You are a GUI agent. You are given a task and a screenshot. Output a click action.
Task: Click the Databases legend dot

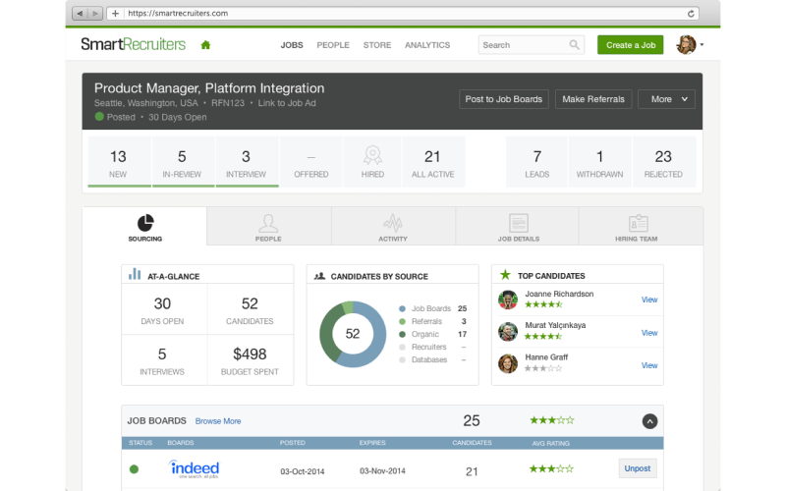click(x=402, y=359)
